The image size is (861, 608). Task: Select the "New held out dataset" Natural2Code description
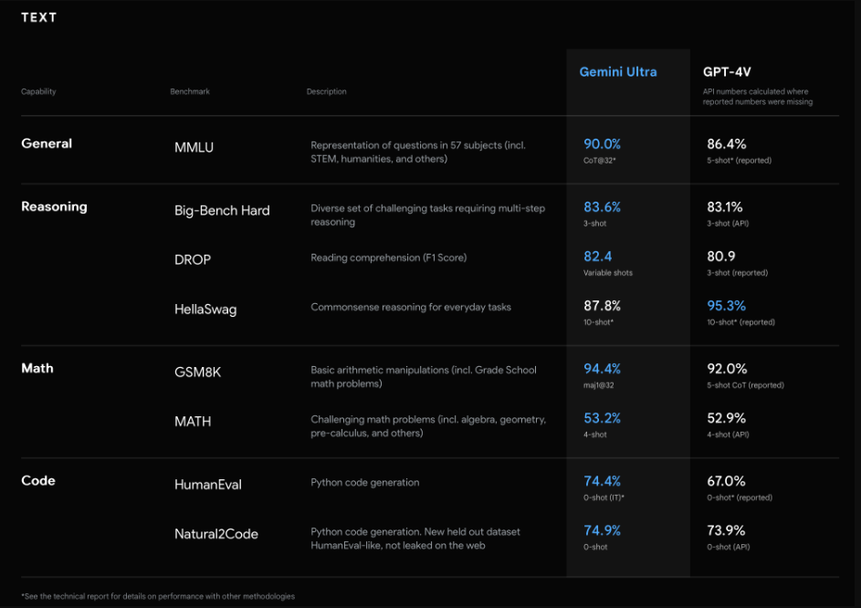[x=415, y=539]
